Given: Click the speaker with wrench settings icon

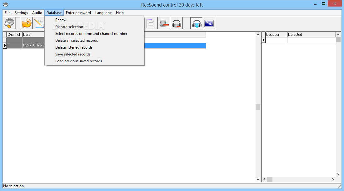Looking at the screenshot, I should [x=9, y=23].
